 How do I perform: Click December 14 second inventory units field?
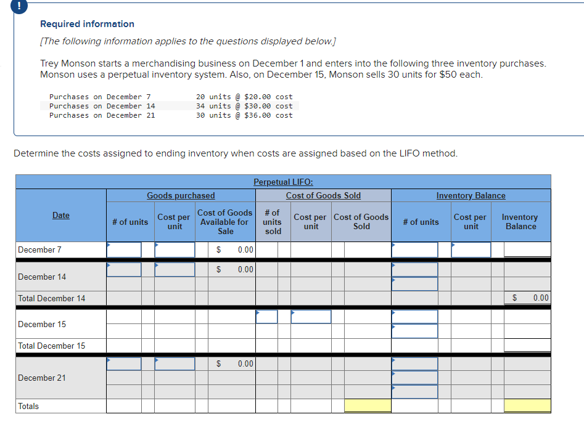414,284
